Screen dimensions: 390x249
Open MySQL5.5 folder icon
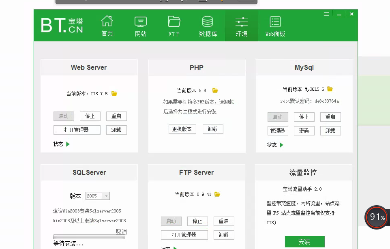click(x=330, y=89)
